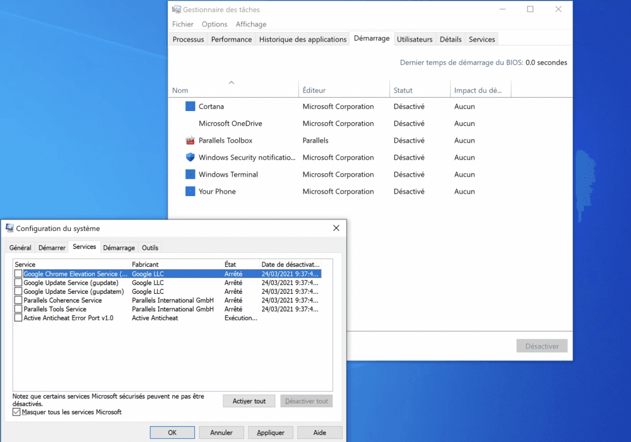Click the Cortana app icon
This screenshot has height=442, width=631.
click(x=190, y=107)
